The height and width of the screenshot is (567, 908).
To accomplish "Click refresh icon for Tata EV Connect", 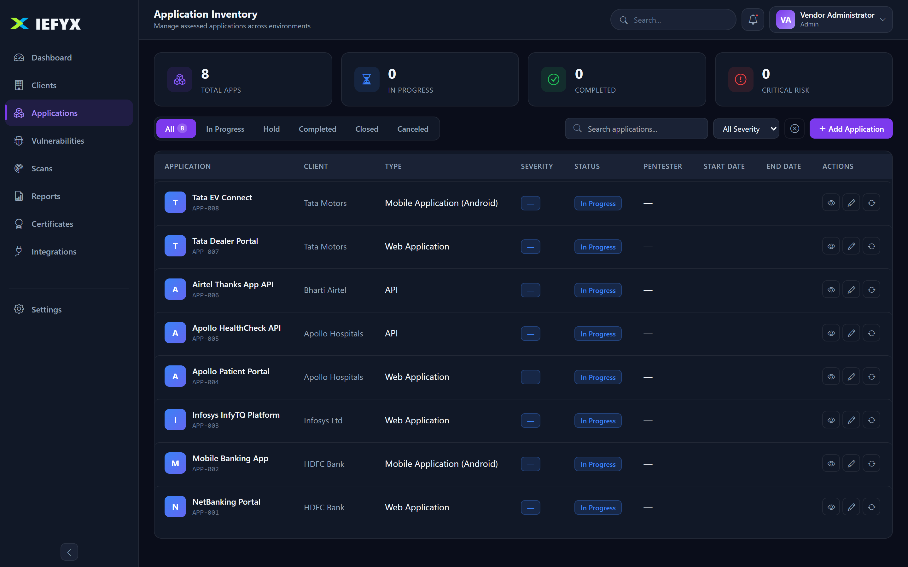I will tap(872, 203).
